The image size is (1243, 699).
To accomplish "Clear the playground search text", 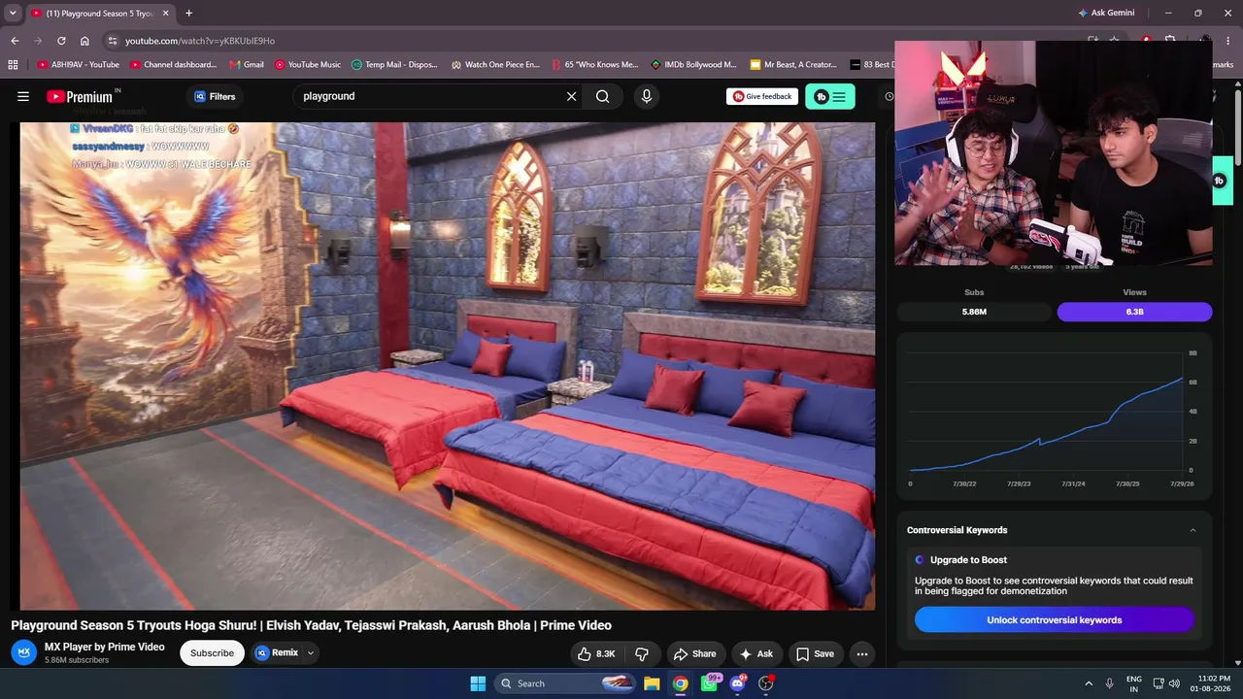I will click(571, 96).
